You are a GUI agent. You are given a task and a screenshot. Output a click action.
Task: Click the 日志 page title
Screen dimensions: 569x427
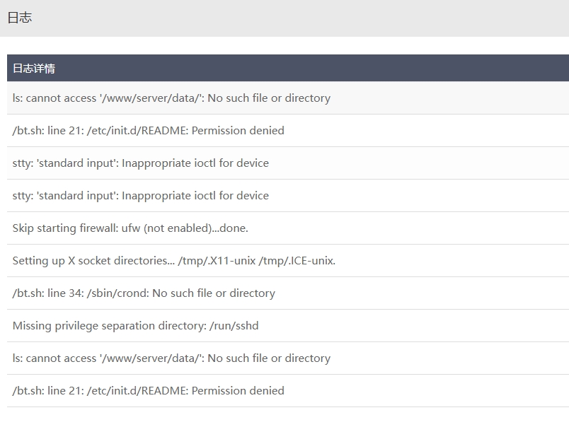tap(20, 18)
